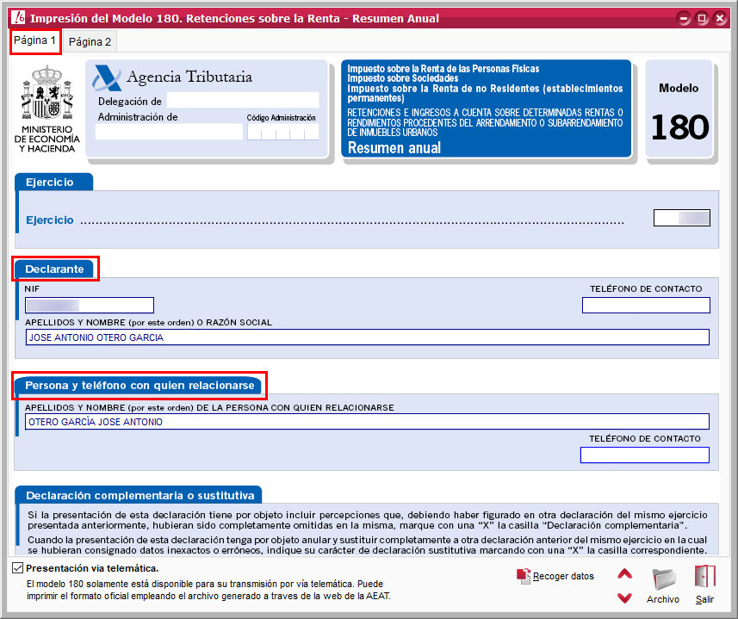This screenshot has height=619, width=738.
Task: Click the Modelo 180 badge
Action: [679, 109]
